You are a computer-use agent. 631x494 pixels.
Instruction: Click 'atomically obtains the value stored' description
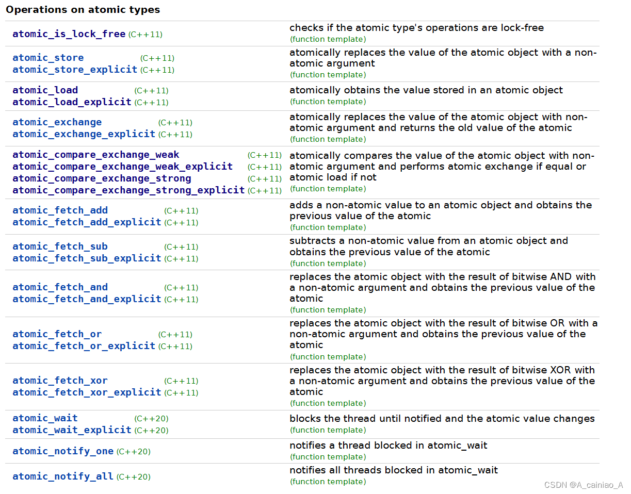426,90
